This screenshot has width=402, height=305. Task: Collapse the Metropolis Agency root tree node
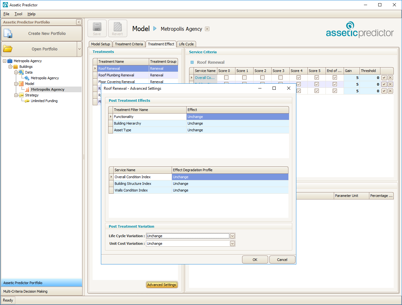point(4,61)
